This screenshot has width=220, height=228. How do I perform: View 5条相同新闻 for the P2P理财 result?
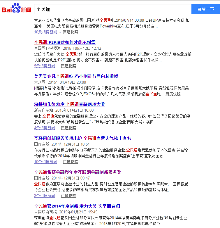[x=45, y=66]
